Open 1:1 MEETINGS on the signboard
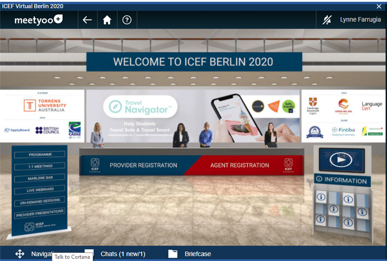387x261 pixels. [40, 166]
